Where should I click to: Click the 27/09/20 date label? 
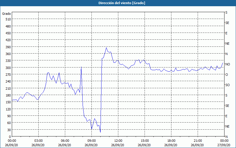[x=224, y=145]
